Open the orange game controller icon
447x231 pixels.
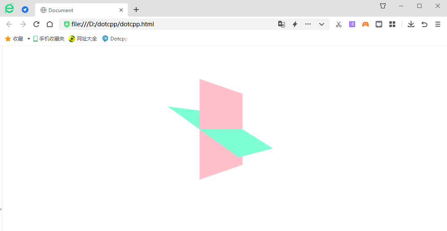tap(366, 24)
